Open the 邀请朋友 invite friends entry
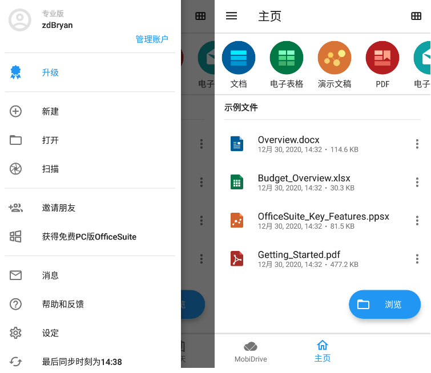 click(58, 208)
